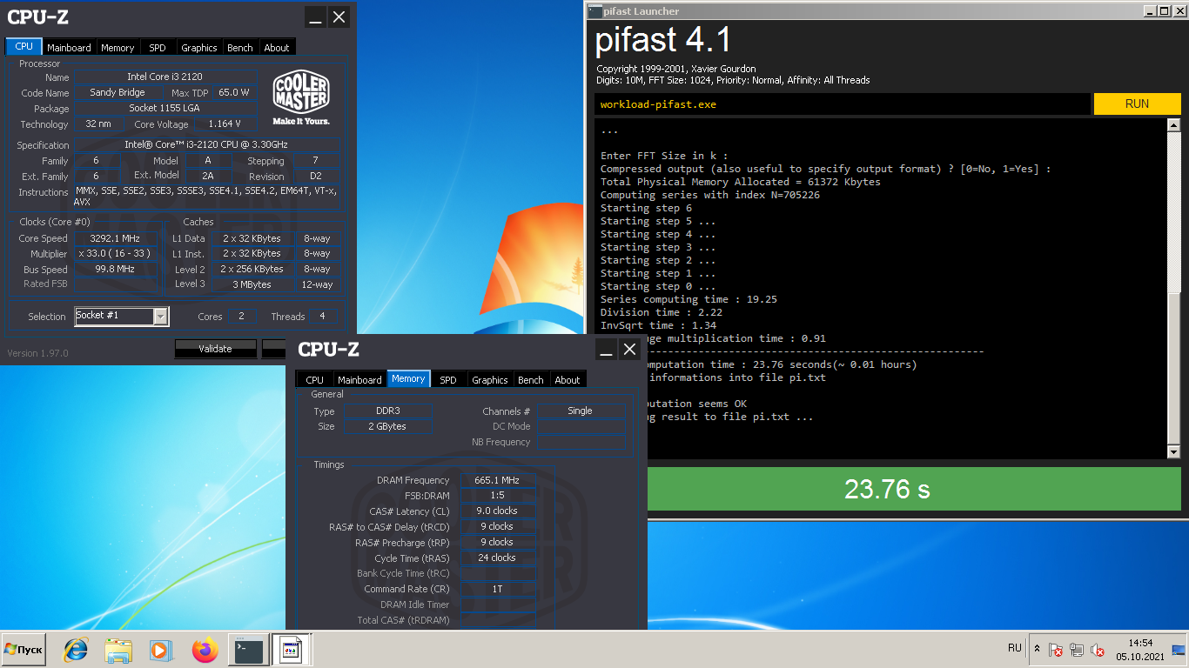The height and width of the screenshot is (668, 1189).
Task: Minimize the lower CPU-Z Memory window
Action: point(607,350)
